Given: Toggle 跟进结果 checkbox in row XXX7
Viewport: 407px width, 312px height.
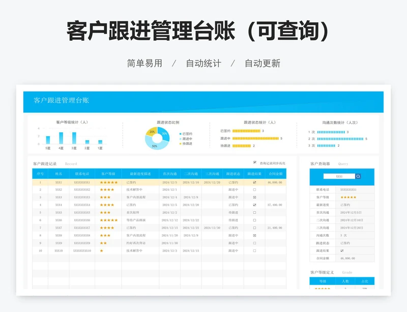Looking at the screenshot, I should pyautogui.click(x=254, y=228).
